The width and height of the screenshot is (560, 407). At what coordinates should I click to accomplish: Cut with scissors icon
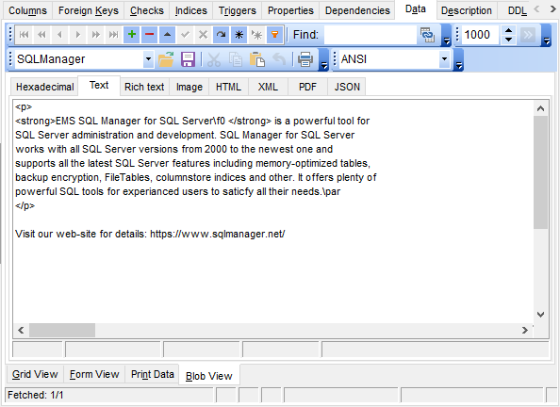click(x=214, y=59)
